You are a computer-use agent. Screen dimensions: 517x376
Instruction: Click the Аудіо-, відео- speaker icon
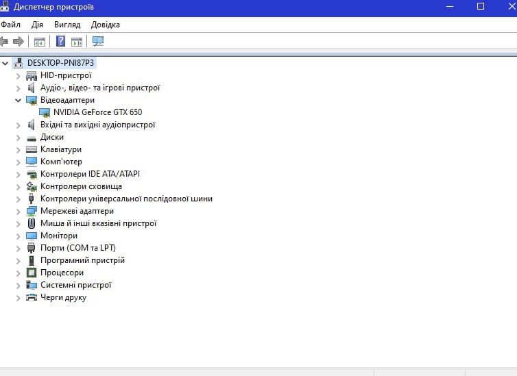(32, 88)
